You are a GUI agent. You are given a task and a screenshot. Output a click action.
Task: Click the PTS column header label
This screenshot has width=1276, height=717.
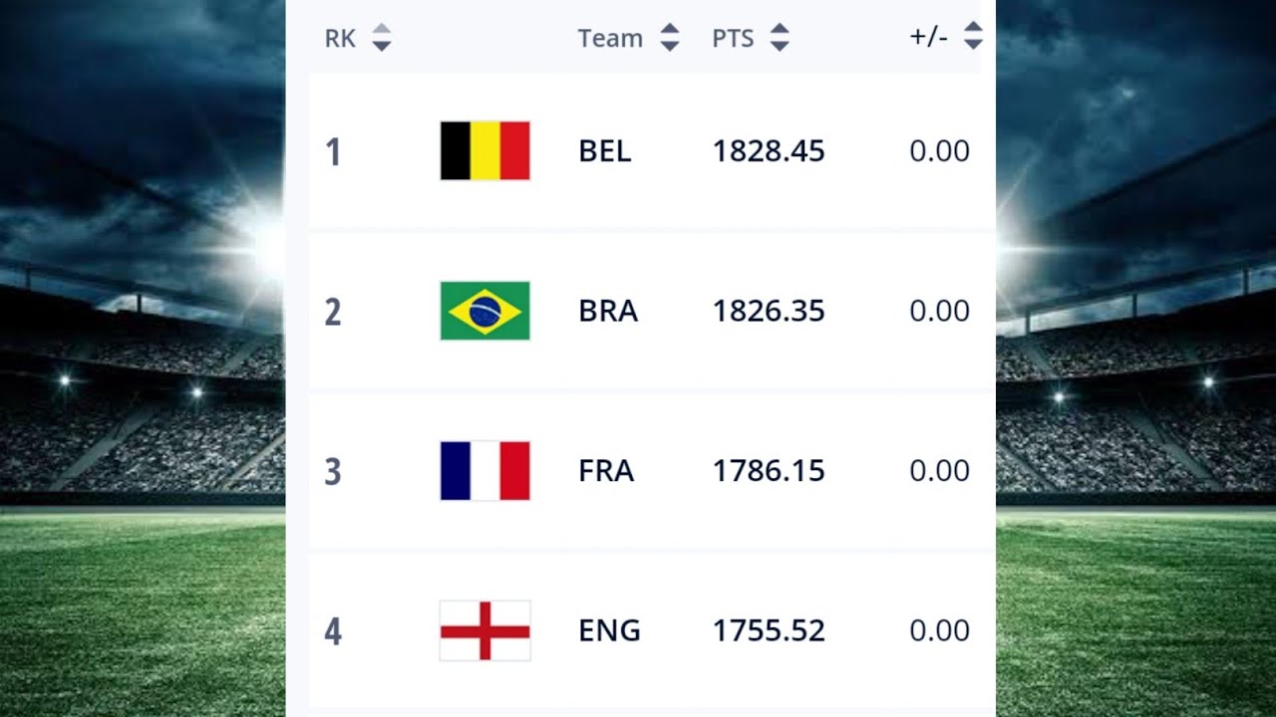pos(733,39)
